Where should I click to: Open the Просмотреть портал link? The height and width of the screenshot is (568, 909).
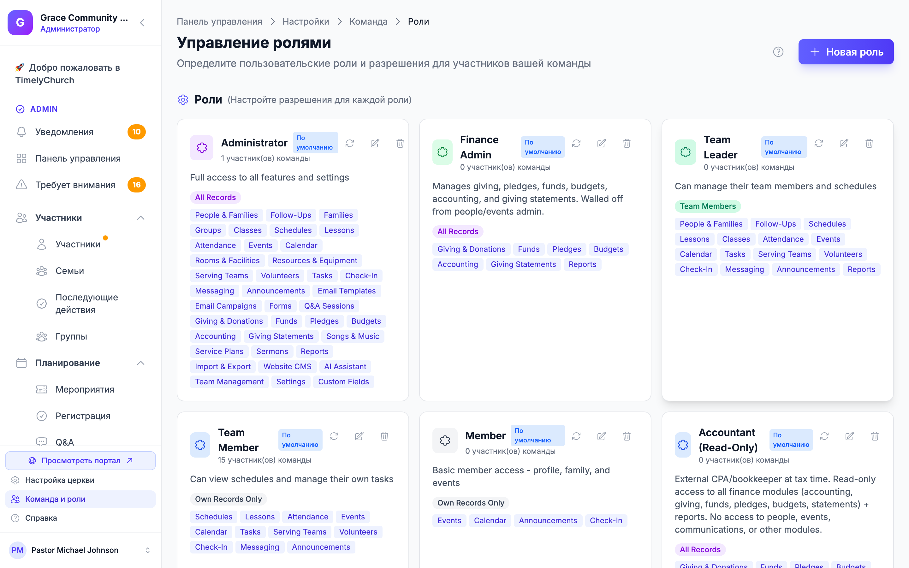[80, 461]
